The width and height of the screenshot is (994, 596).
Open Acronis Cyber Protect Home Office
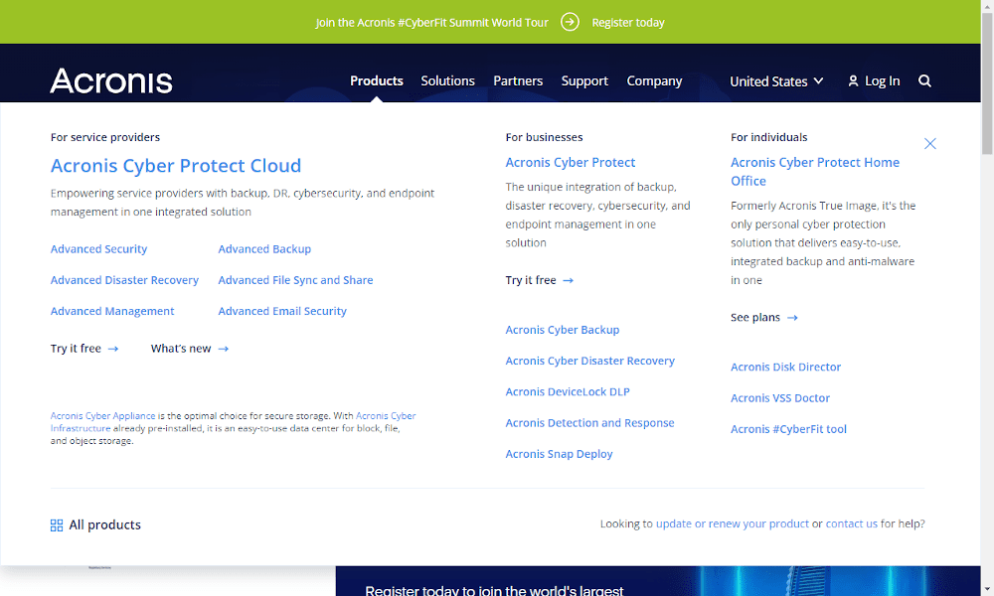[x=815, y=172]
